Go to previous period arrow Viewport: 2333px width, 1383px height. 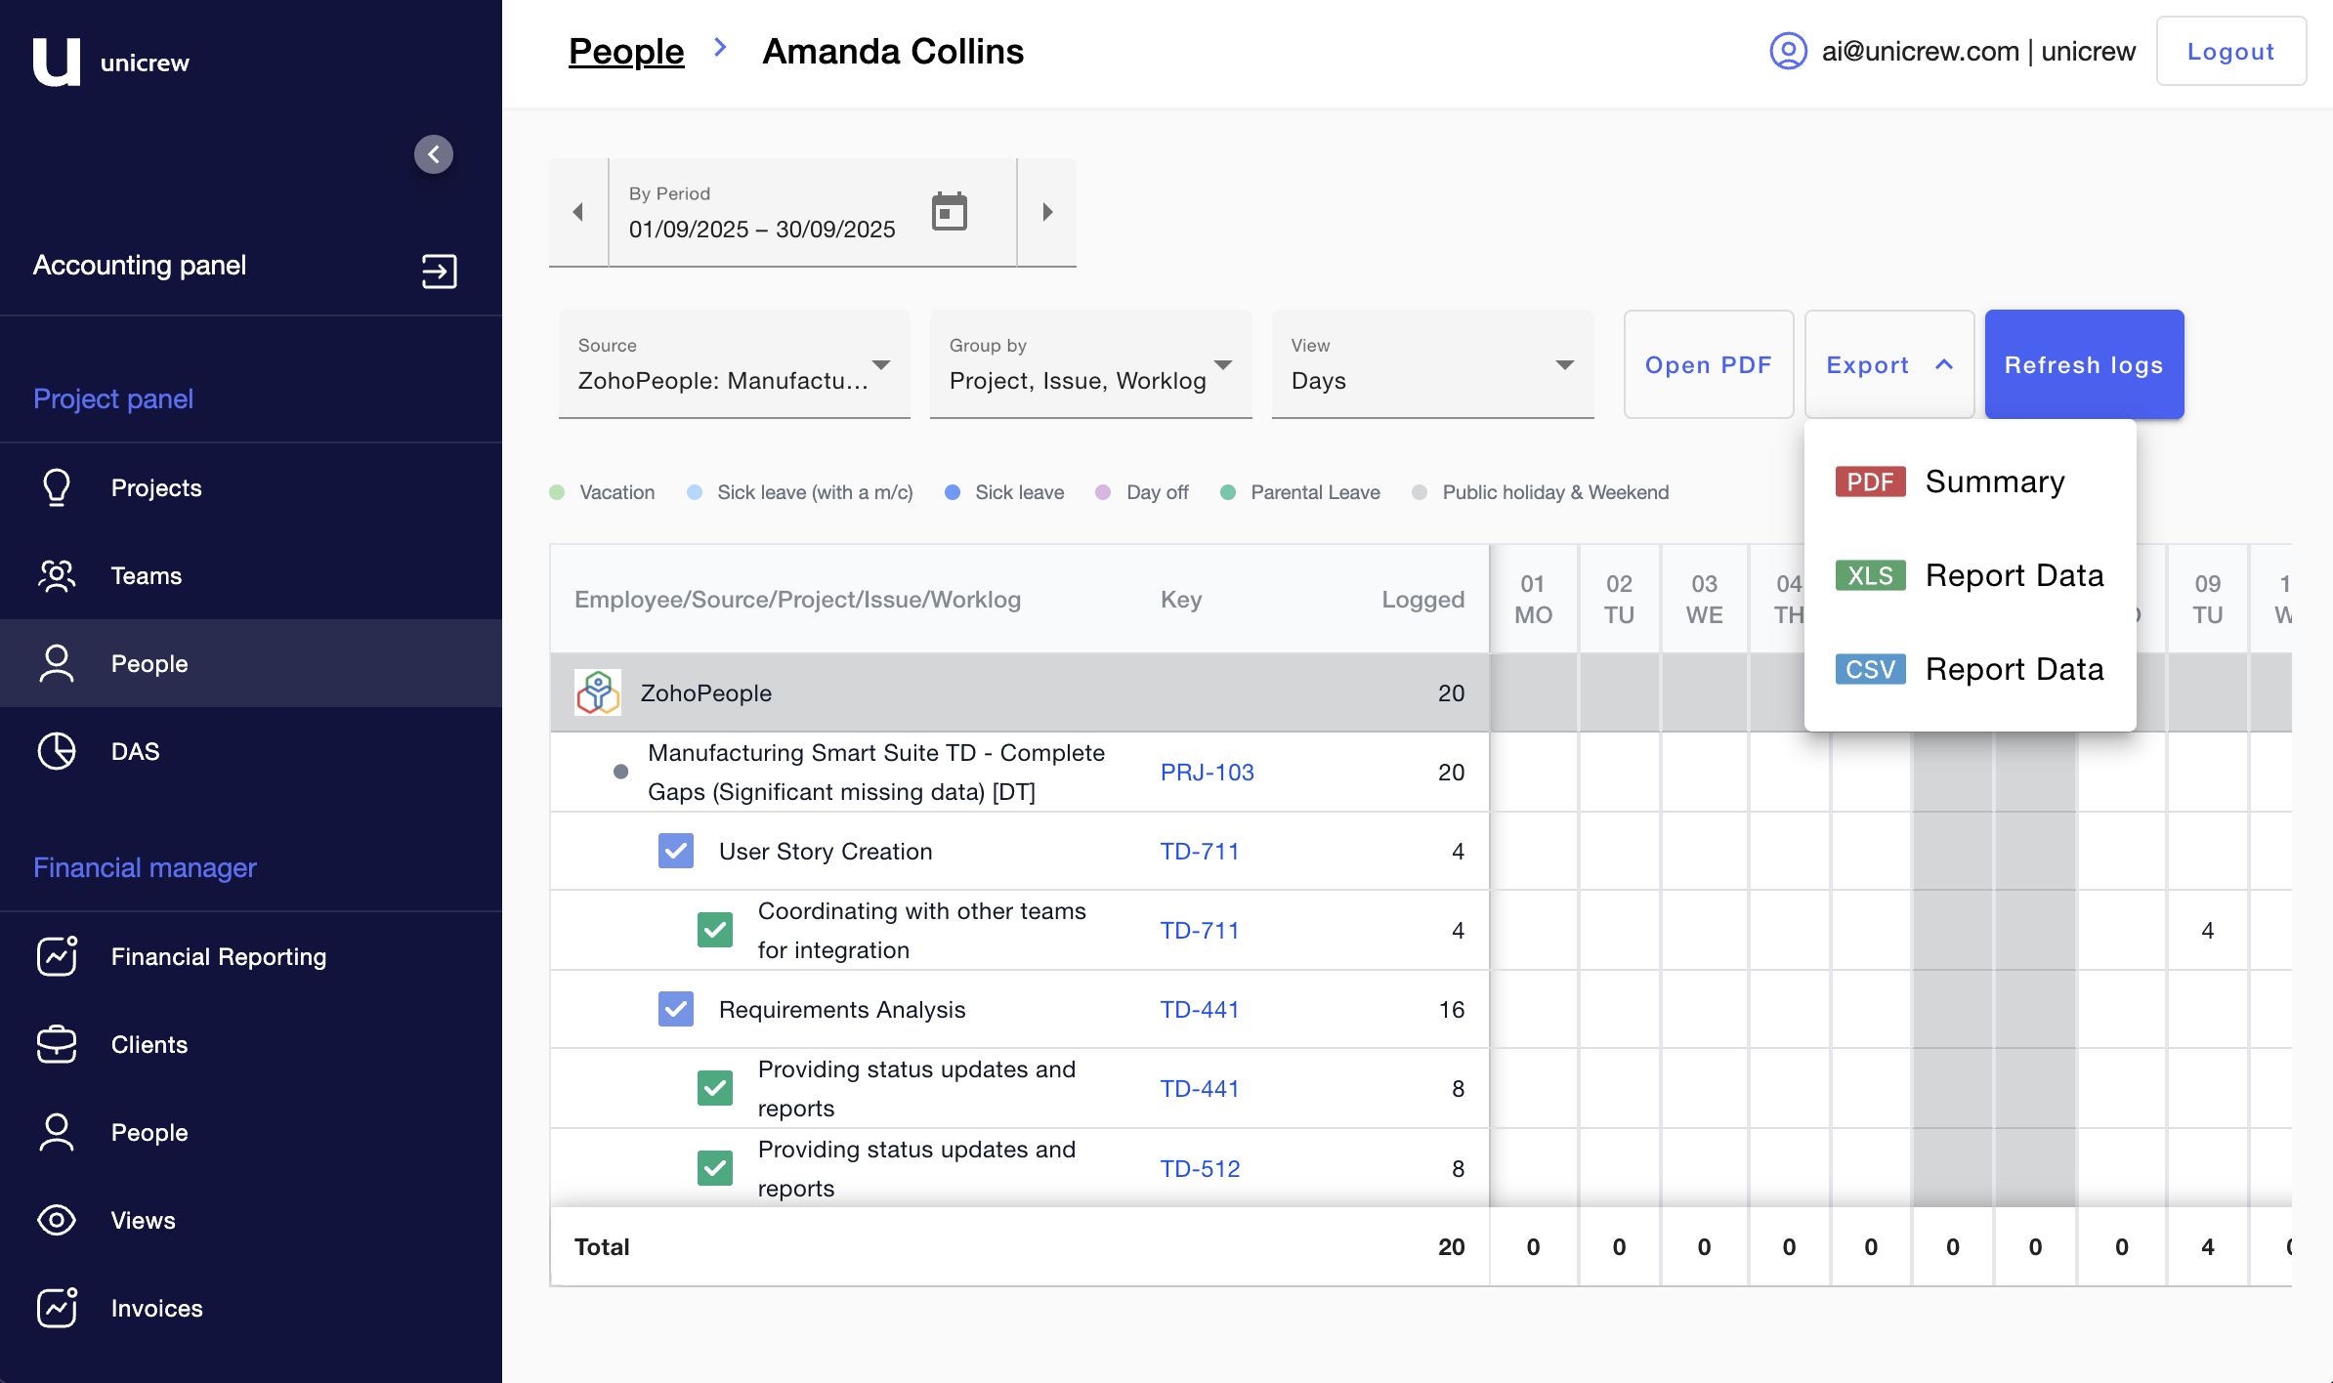[578, 211]
